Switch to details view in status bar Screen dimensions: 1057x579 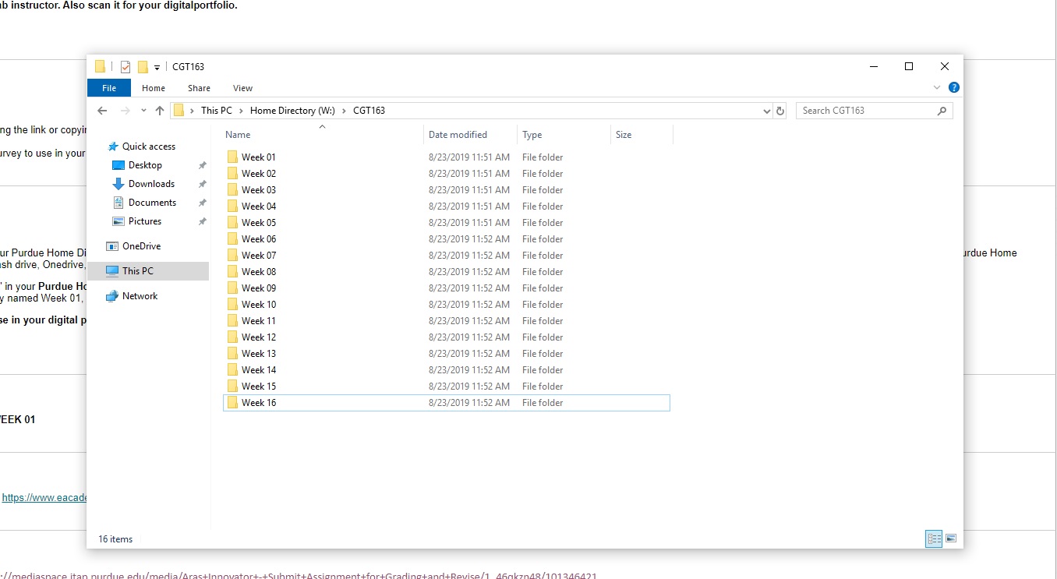coord(933,538)
